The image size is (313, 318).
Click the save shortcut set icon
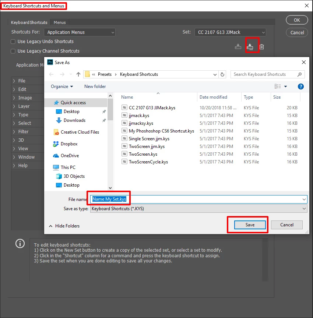[x=238, y=47]
